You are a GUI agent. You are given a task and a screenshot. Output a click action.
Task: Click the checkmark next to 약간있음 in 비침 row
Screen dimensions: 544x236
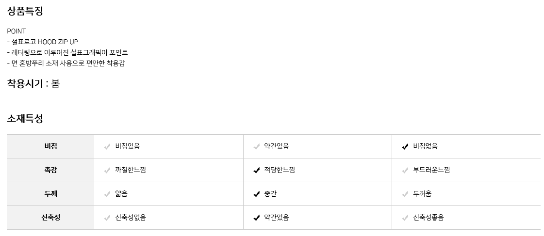(x=256, y=146)
